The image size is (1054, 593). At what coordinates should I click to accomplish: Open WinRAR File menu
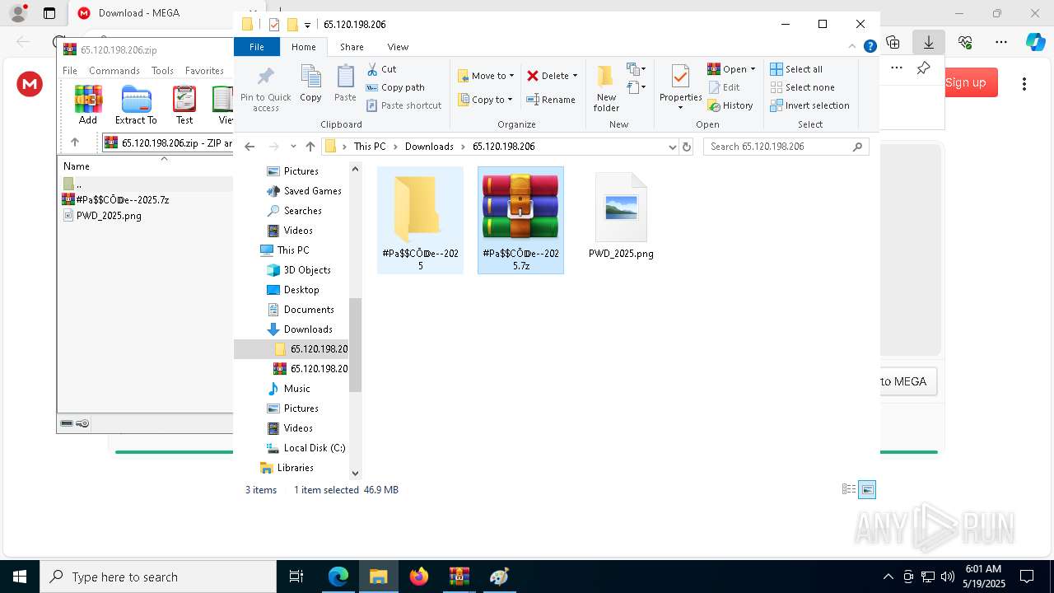tap(70, 71)
